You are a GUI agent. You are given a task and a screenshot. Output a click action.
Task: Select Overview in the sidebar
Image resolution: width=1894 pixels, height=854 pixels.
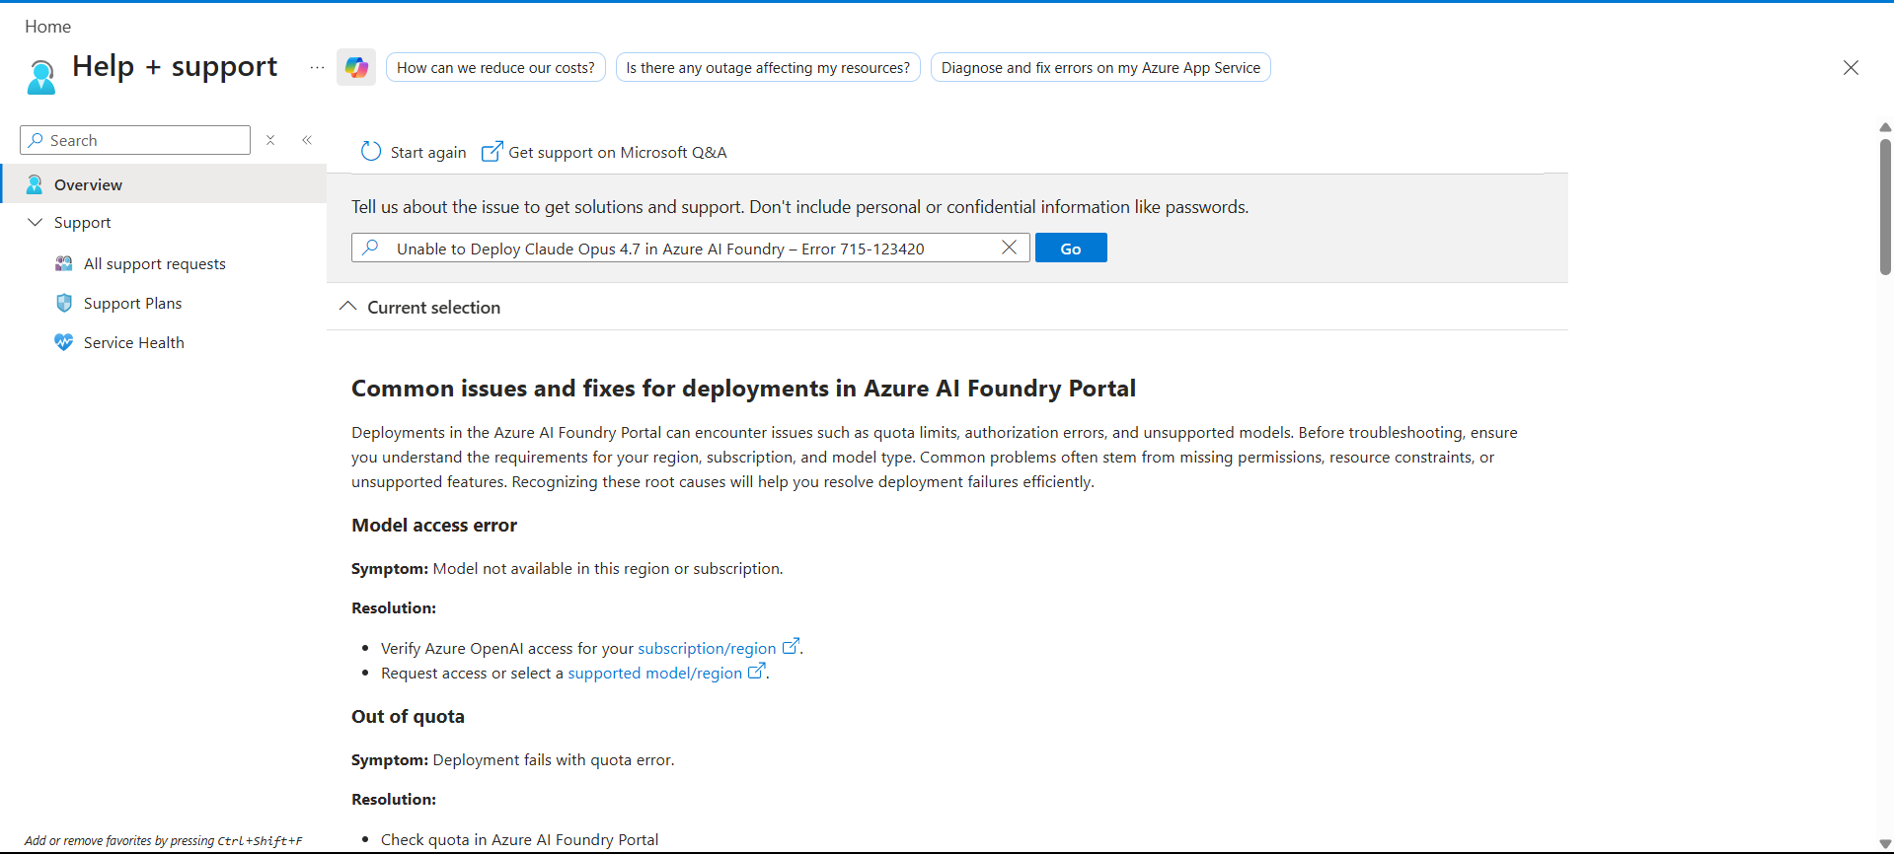coord(164,184)
